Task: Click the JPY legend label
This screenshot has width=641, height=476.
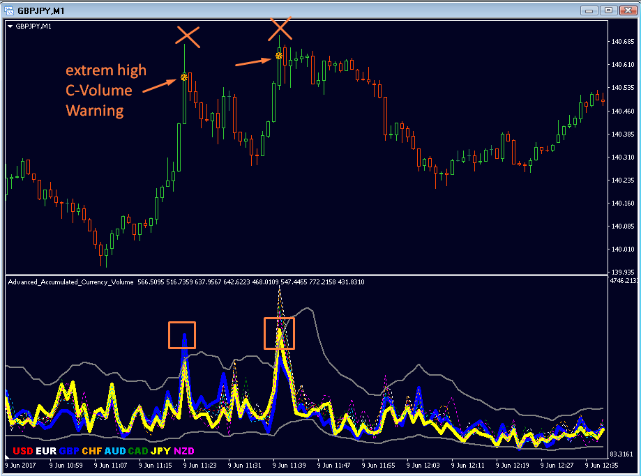Action: click(x=160, y=451)
